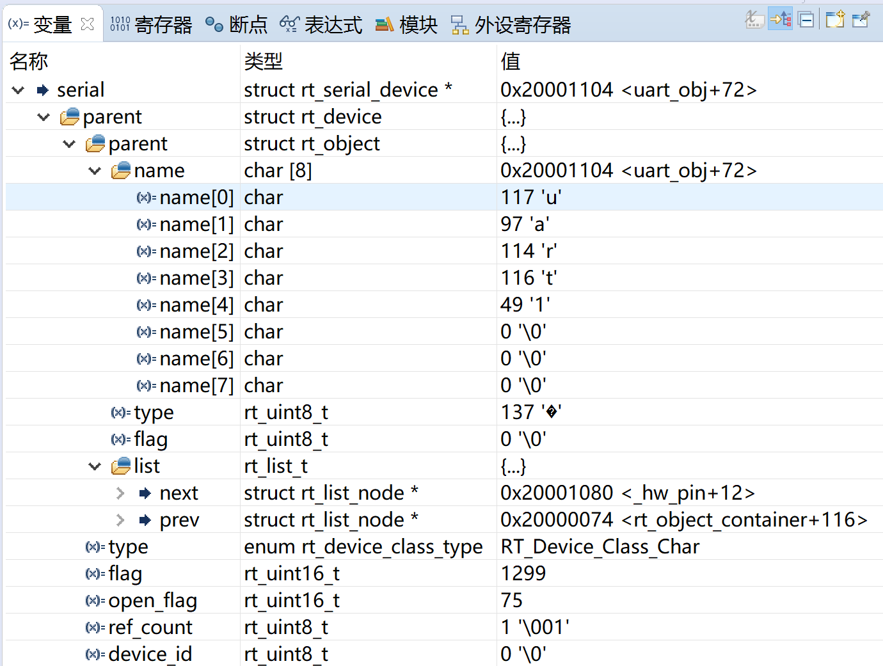Viewport: 883px width, 666px height.
Task: Expand the next list node entry
Action: [x=120, y=493]
